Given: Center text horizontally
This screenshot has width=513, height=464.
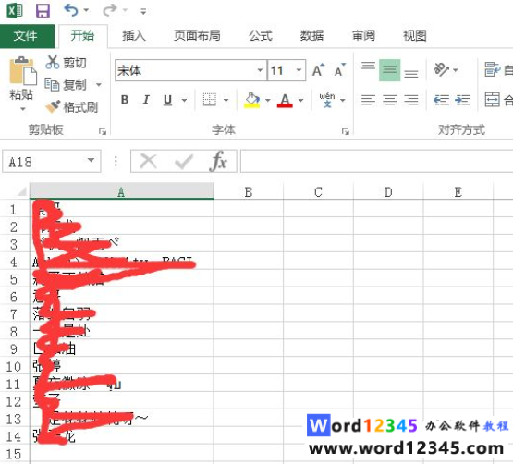Looking at the screenshot, I should 390,100.
